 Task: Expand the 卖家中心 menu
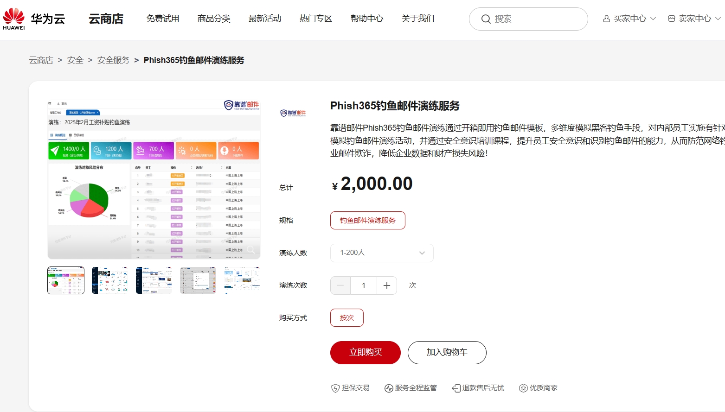click(694, 19)
